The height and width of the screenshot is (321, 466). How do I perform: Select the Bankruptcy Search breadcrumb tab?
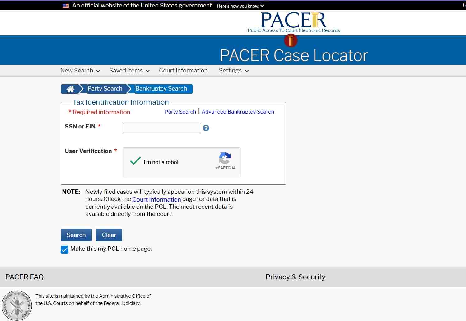tap(161, 89)
